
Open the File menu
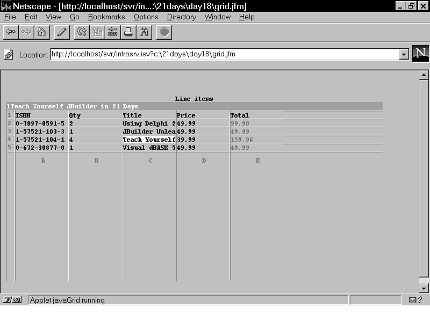(x=10, y=17)
